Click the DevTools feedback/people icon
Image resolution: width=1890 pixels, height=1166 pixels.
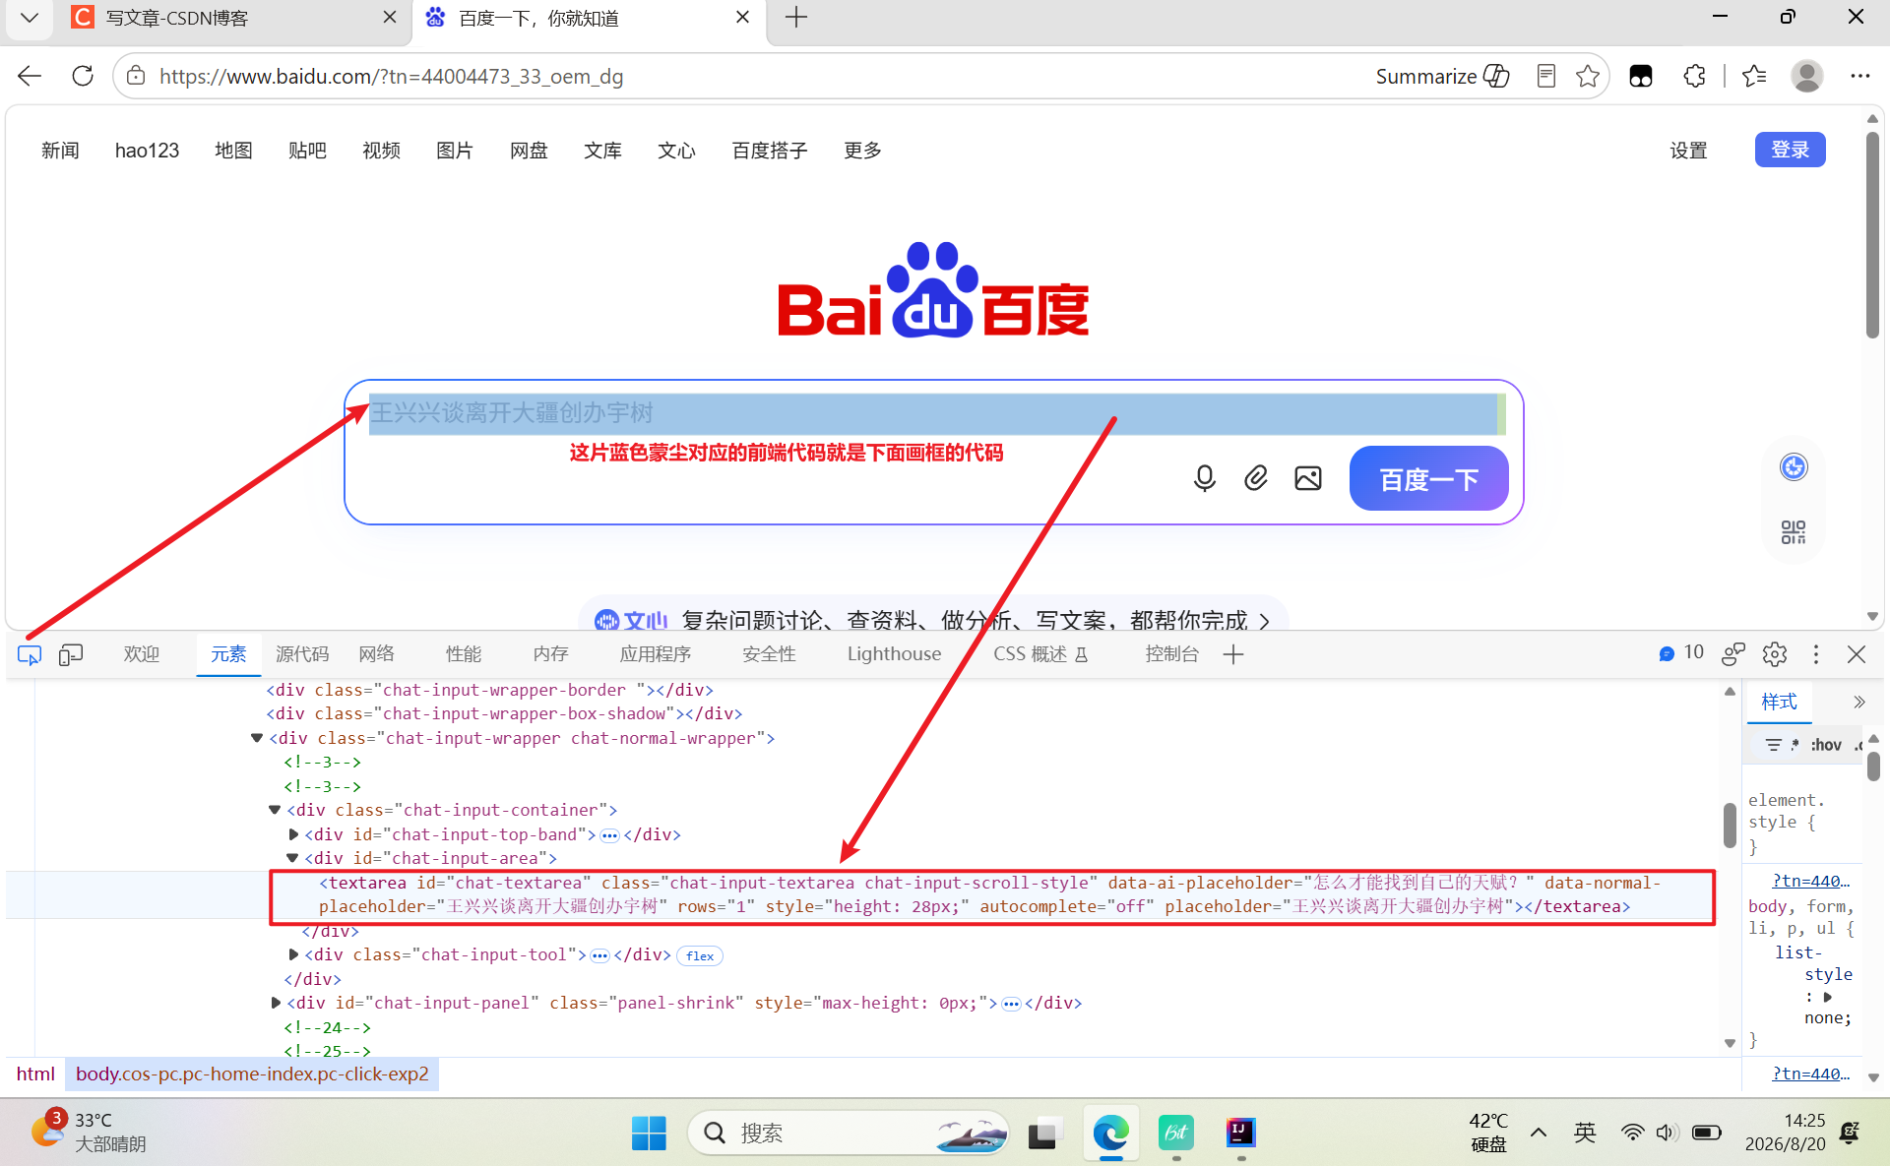1733,654
